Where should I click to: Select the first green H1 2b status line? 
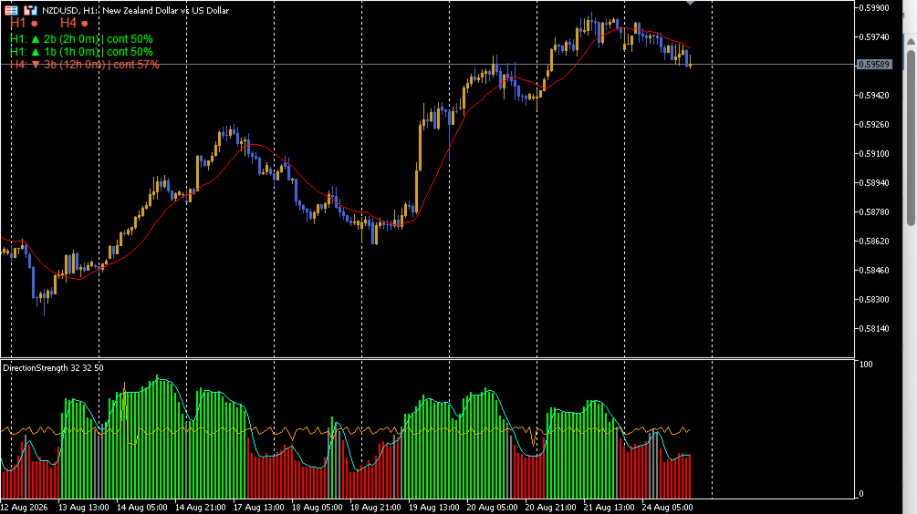[x=81, y=39]
